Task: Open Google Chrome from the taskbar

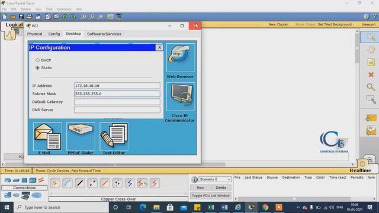Action: pyautogui.click(x=265, y=208)
